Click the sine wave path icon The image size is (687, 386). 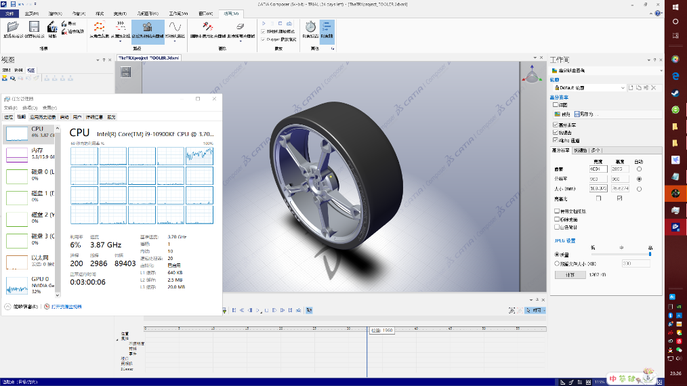click(175, 26)
